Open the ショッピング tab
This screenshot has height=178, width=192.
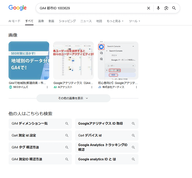pyautogui.click(x=67, y=21)
